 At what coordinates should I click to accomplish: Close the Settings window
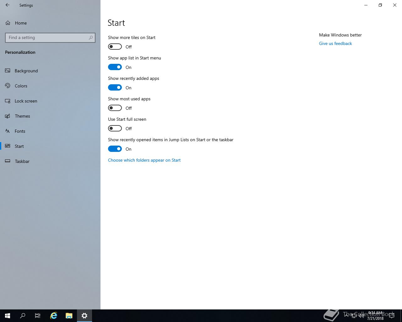tap(395, 5)
